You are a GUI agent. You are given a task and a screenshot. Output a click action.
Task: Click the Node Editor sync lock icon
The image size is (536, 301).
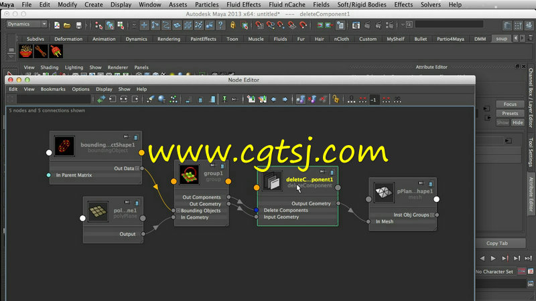pyautogui.click(x=336, y=99)
